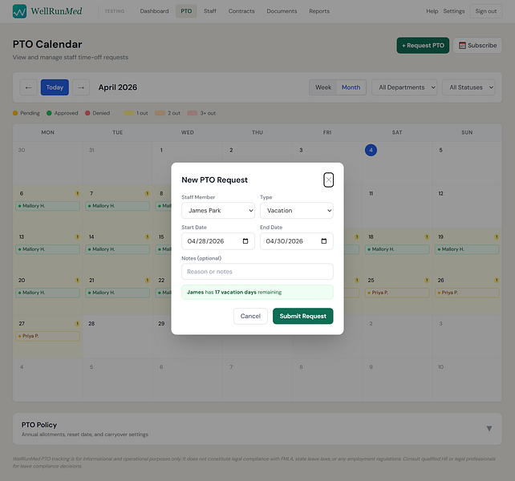Open the All Statuses filter dropdown
Viewport: 515px width, 481px height.
tap(468, 87)
